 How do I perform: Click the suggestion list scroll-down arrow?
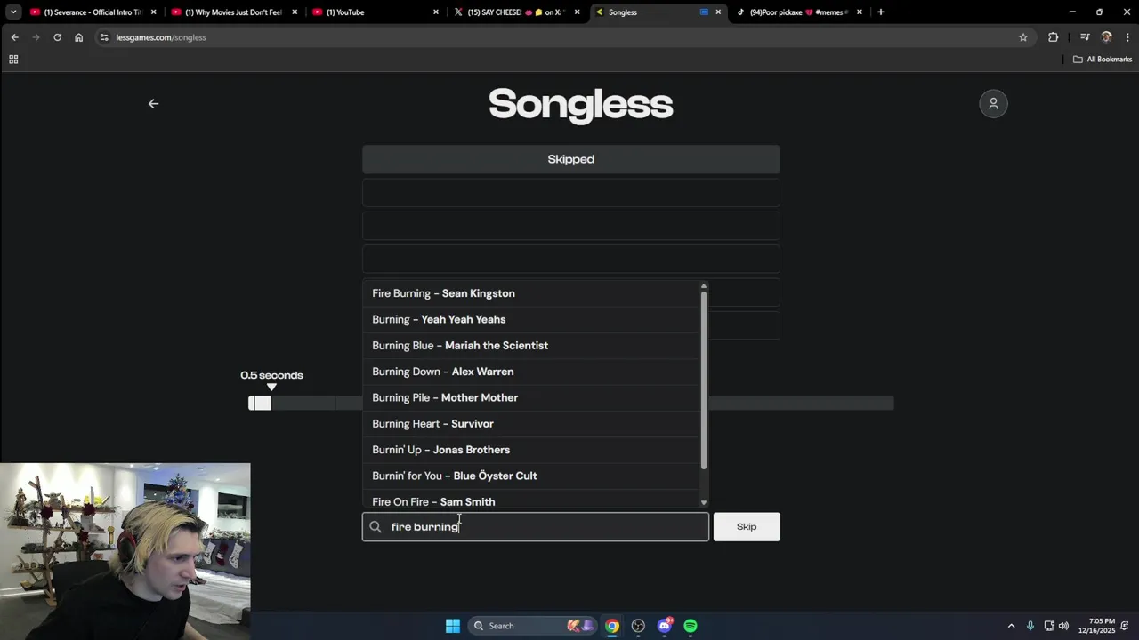[x=704, y=503]
